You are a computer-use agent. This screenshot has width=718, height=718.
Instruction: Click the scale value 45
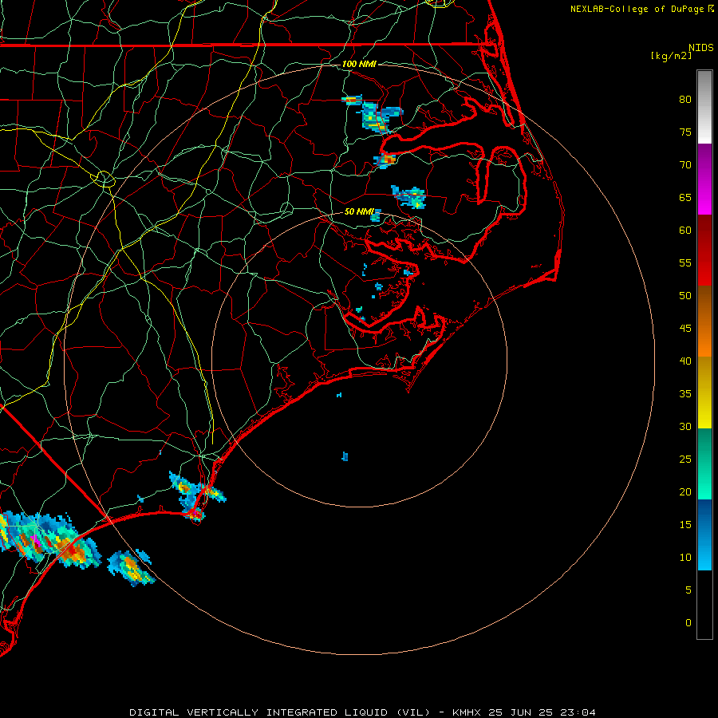point(685,329)
